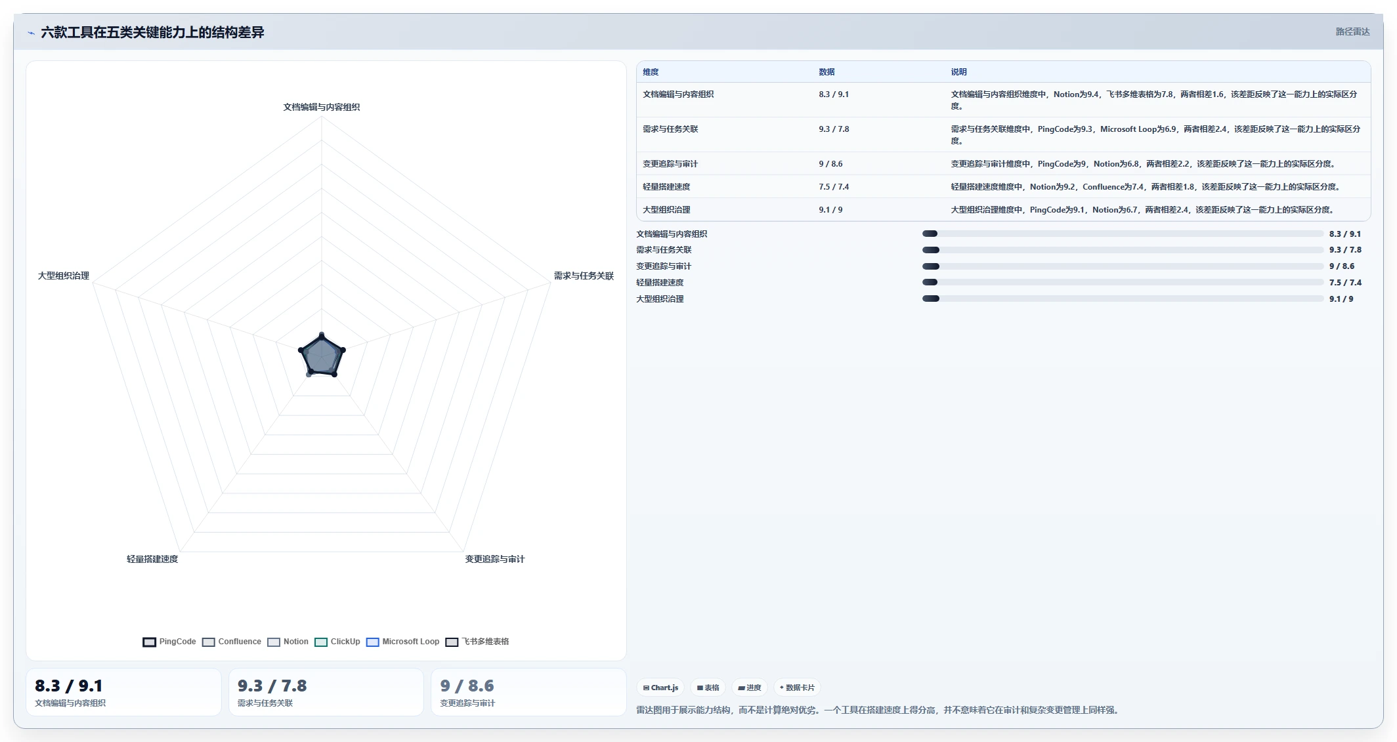Click the progress list value 9.1 / 9
Viewport: 1397px width, 742px height.
click(1341, 299)
